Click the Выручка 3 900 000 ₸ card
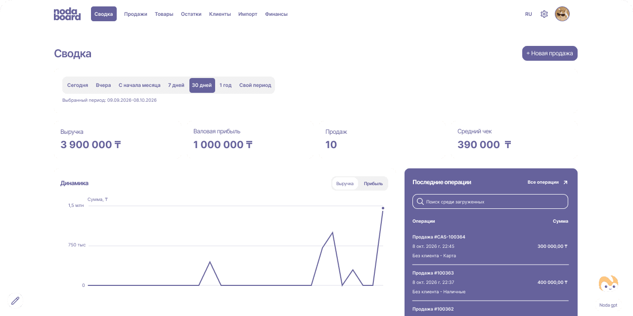 [x=118, y=139]
